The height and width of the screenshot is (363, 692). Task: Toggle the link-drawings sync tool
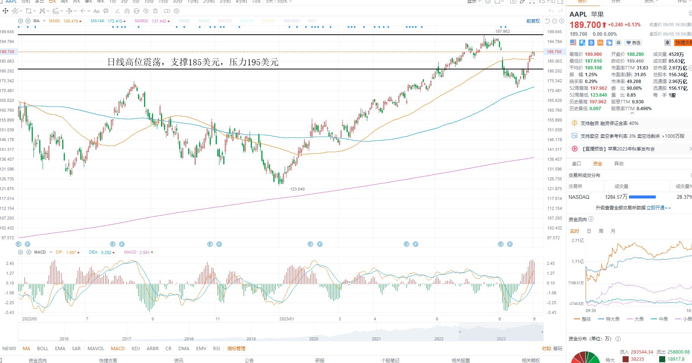tap(137, 11)
